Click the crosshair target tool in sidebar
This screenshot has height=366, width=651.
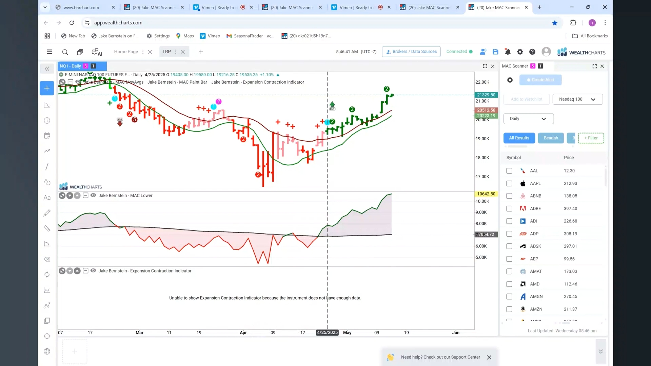point(47,336)
